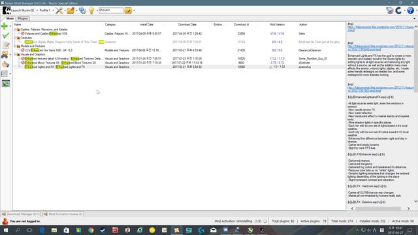Sort by the Mod Version column header
Viewport: 418px width, 235px height.
(277, 25)
